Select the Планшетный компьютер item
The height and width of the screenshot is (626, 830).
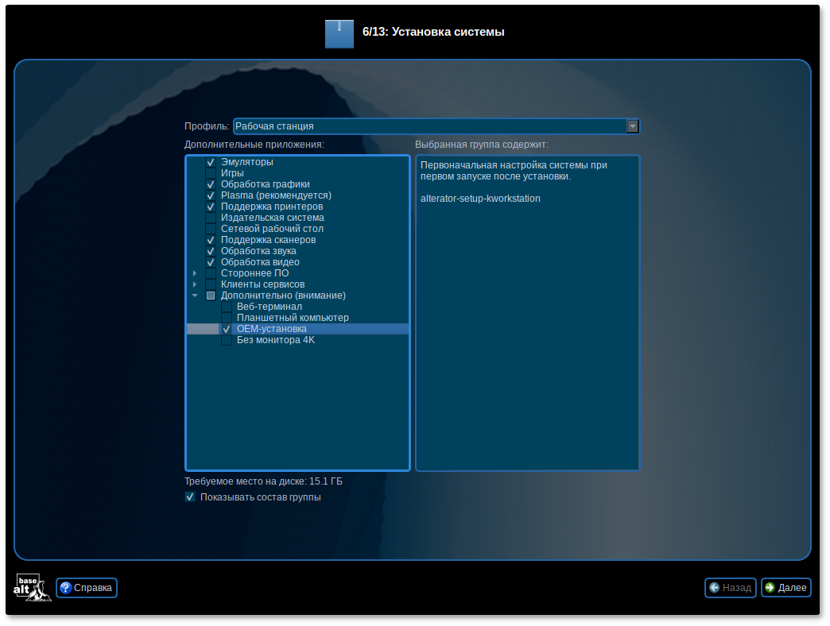(293, 318)
